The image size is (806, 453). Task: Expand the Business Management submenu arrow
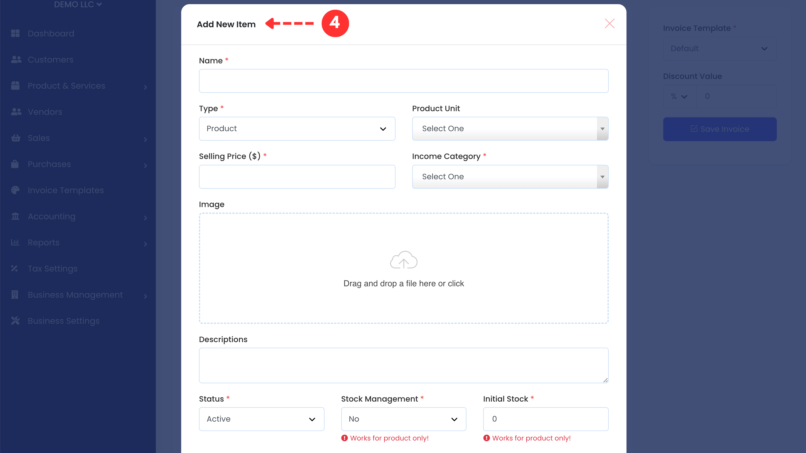pos(145,296)
